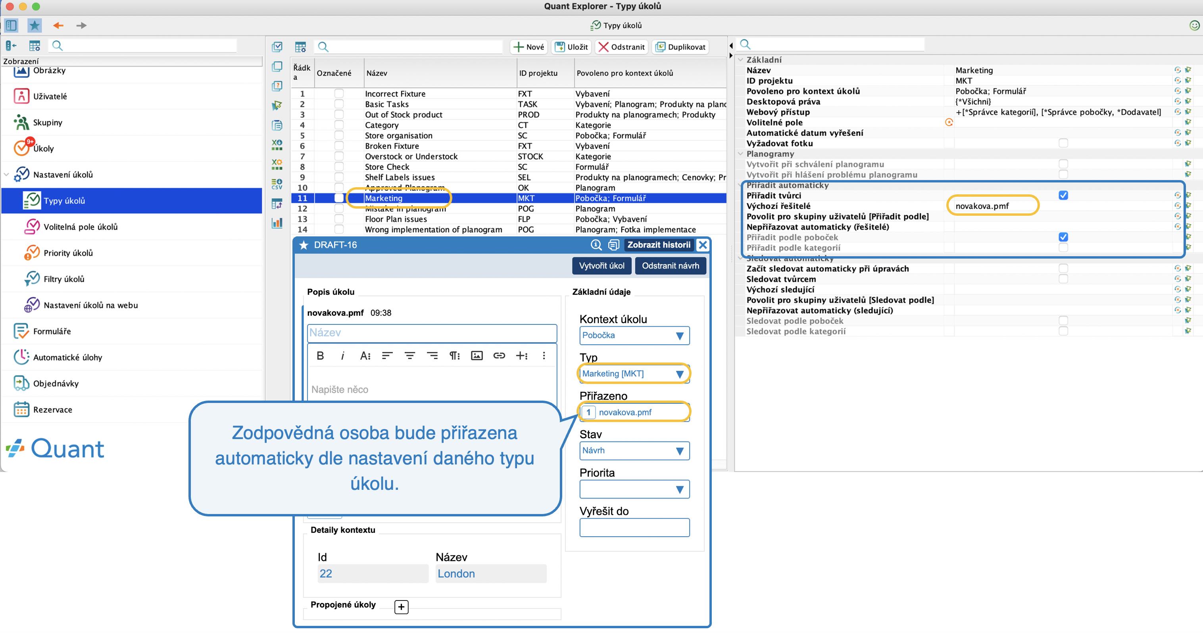The image size is (1203, 633).
Task: Click Odstranit návrh button
Action: 670,266
